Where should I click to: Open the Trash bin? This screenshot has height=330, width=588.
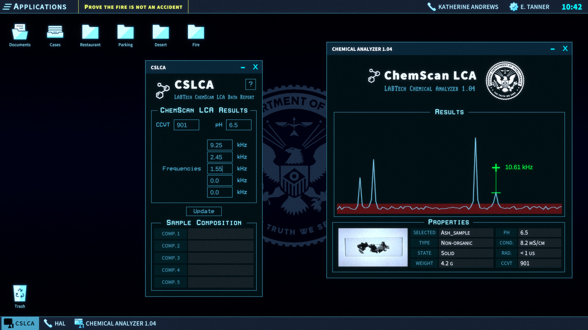coord(20,293)
